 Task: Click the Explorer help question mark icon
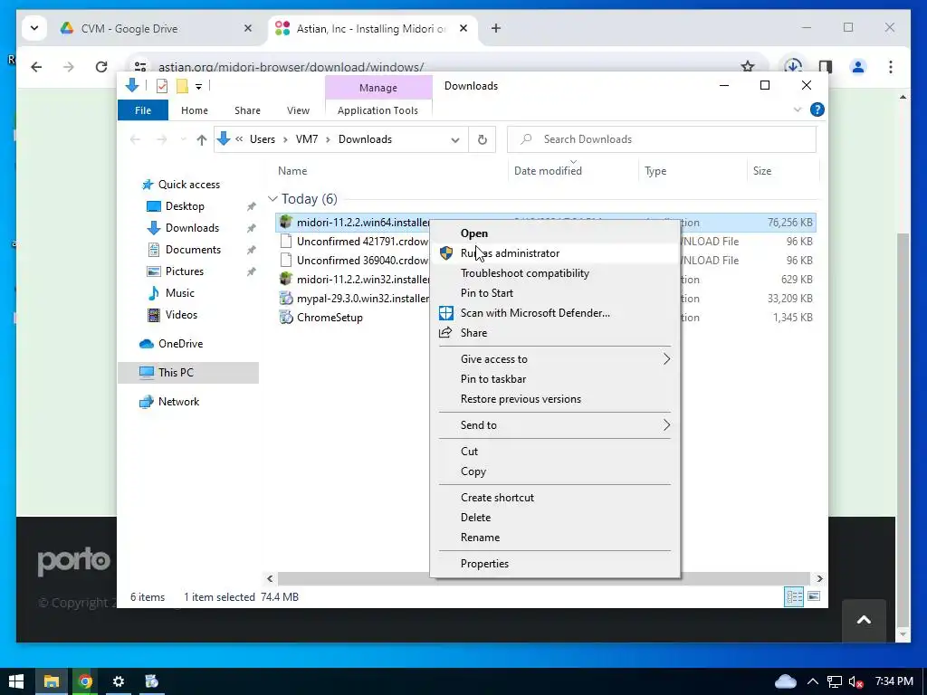(x=817, y=109)
